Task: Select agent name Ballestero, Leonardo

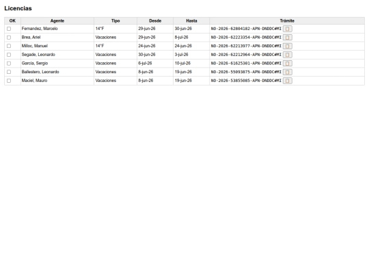Action: click(40, 72)
